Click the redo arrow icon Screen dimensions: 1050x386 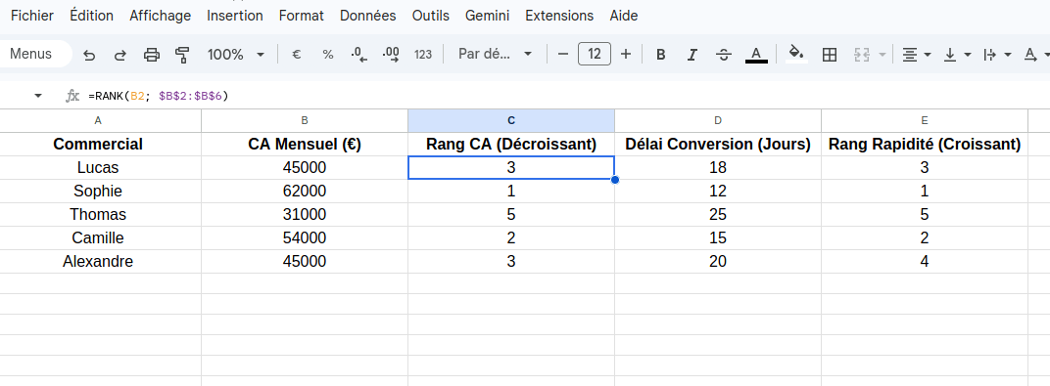(x=120, y=55)
